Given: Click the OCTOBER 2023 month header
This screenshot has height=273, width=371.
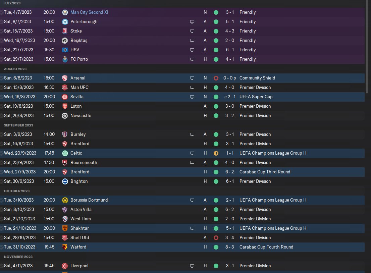Looking at the screenshot, I should point(17,191).
